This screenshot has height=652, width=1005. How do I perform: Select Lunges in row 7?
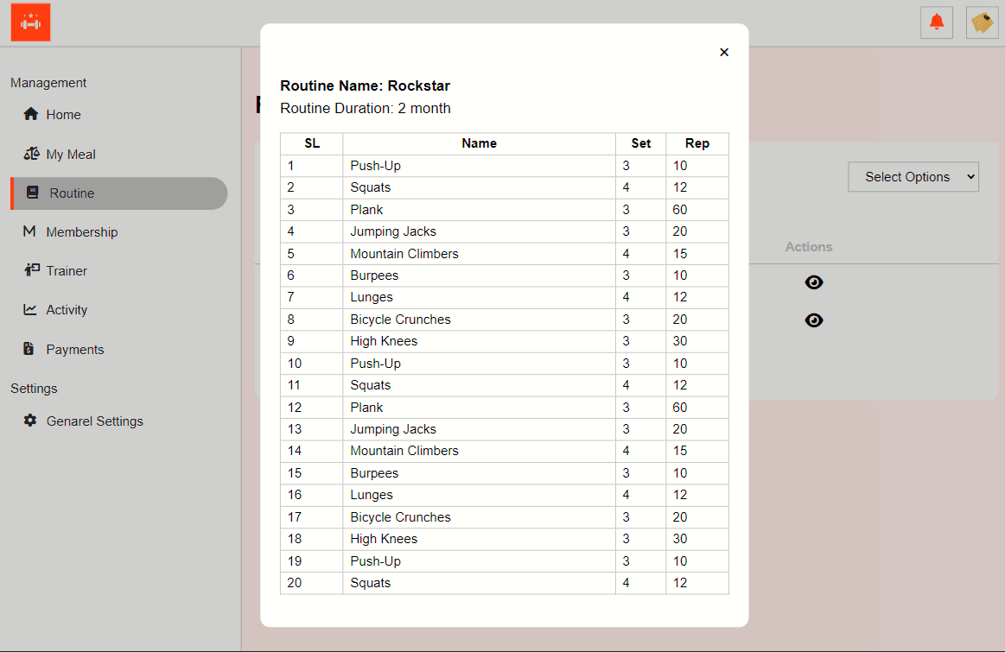coord(372,297)
